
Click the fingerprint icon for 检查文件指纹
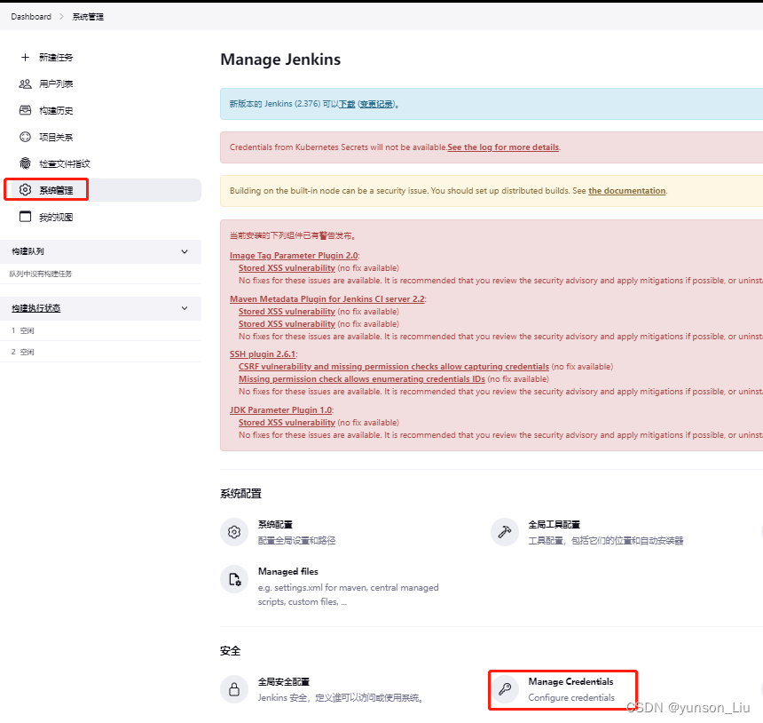(26, 163)
